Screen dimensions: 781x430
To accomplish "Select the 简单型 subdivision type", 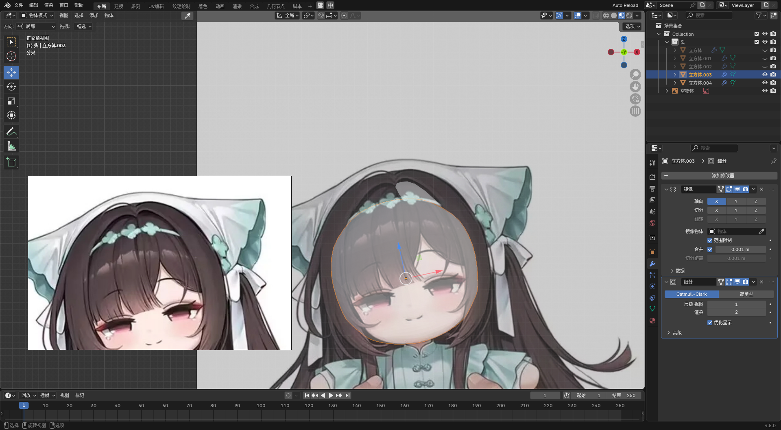I will pos(746,294).
